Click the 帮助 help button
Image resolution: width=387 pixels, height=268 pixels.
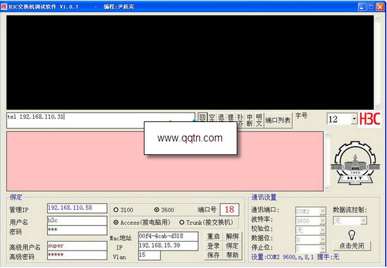click(232, 255)
